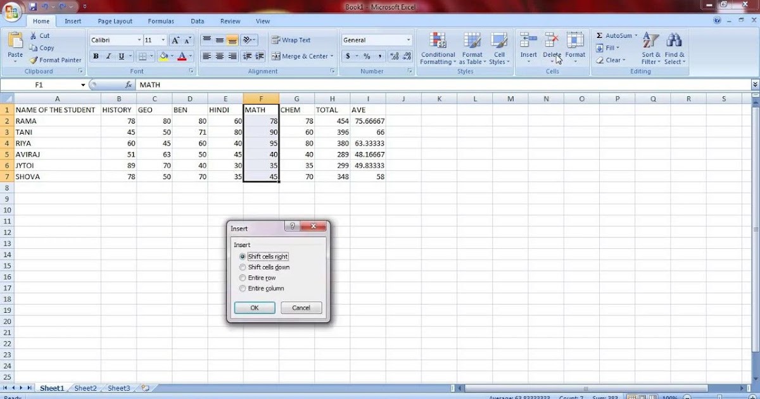Click the Save icon in Quick Access toolbar
Viewport: 760px width, 399px height.
33,6
